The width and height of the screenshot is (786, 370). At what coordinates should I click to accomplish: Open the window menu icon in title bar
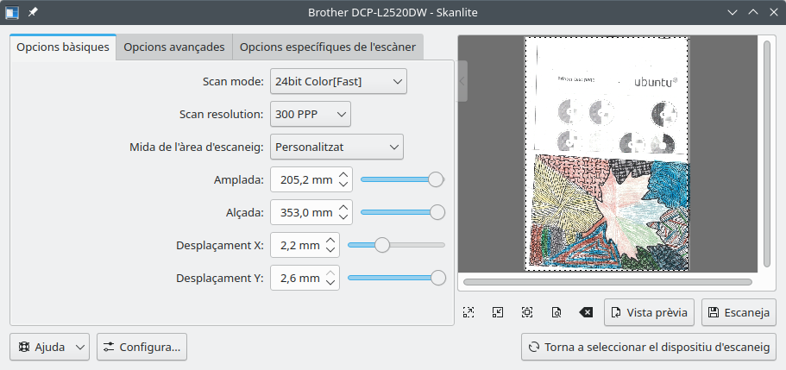[13, 12]
